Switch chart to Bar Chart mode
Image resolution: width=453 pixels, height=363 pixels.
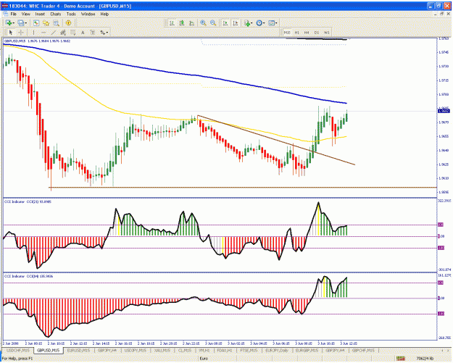(x=172, y=22)
